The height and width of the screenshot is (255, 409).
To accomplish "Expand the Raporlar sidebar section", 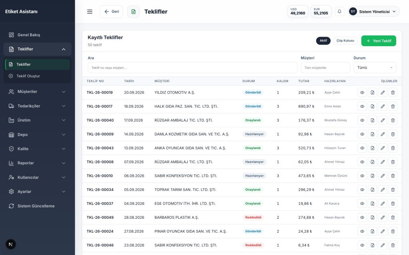I will (x=37, y=163).
